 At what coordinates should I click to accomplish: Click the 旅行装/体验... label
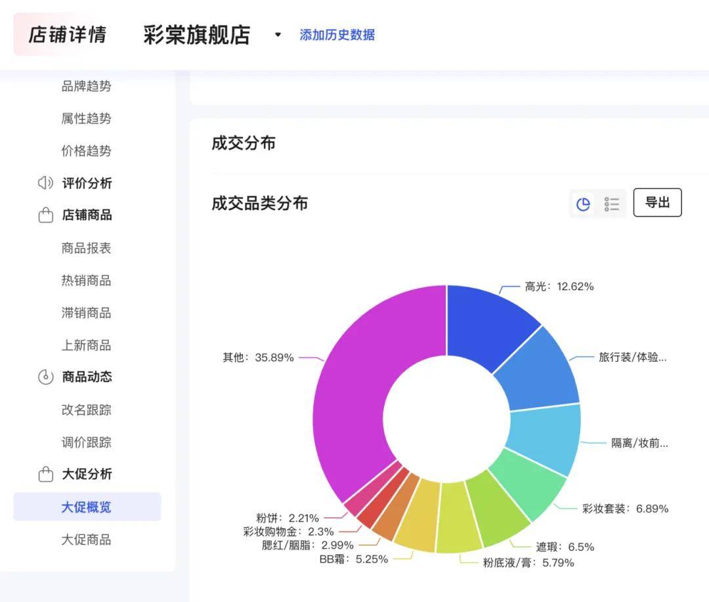(633, 357)
